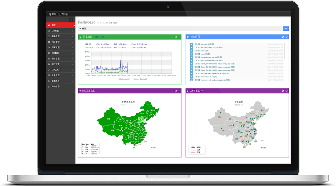Click the WEB link in bandwidth header
The image size is (336, 186).
(97, 37)
